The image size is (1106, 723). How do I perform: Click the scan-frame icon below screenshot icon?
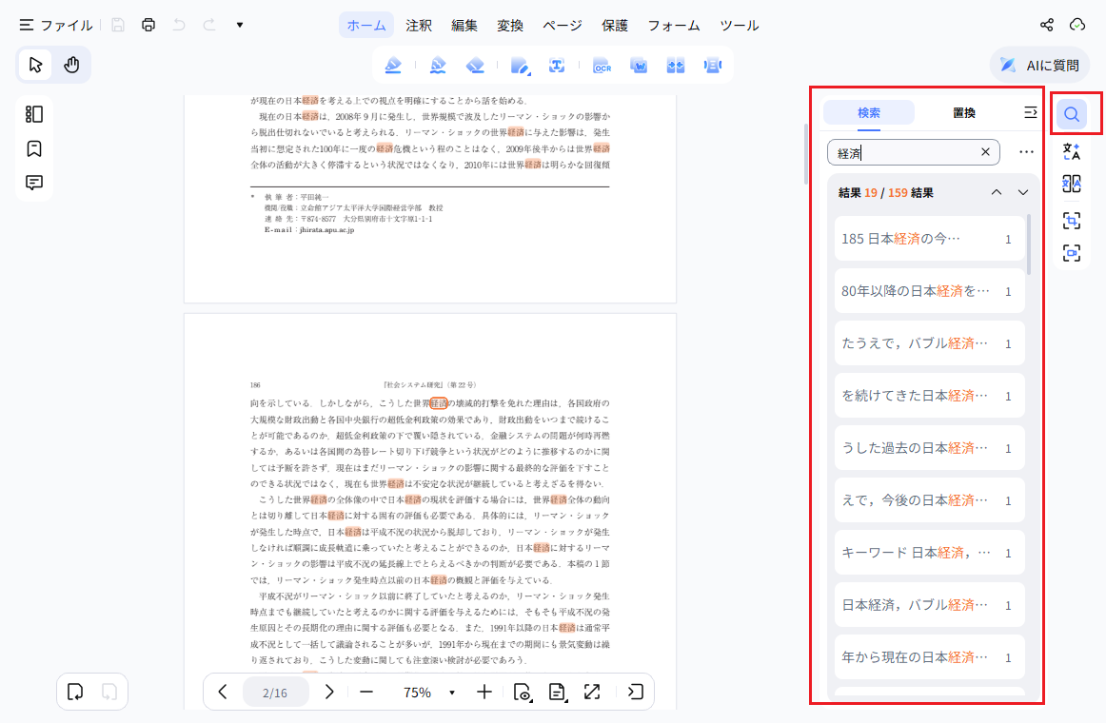pos(1072,253)
